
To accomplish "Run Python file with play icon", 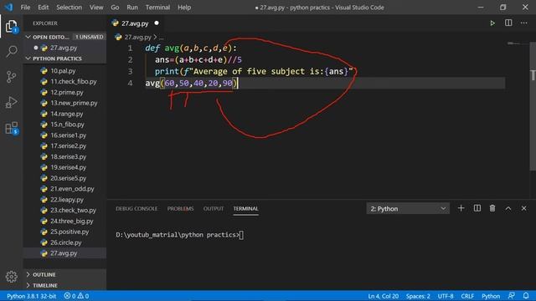I will click(492, 23).
